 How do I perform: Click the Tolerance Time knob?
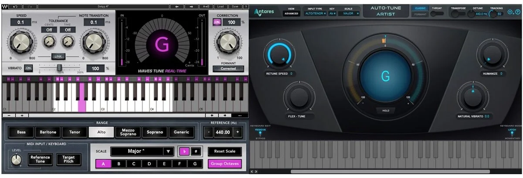click(x=68, y=42)
